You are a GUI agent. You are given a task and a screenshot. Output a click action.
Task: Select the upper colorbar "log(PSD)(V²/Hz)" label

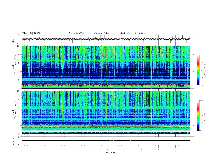point(205,72)
